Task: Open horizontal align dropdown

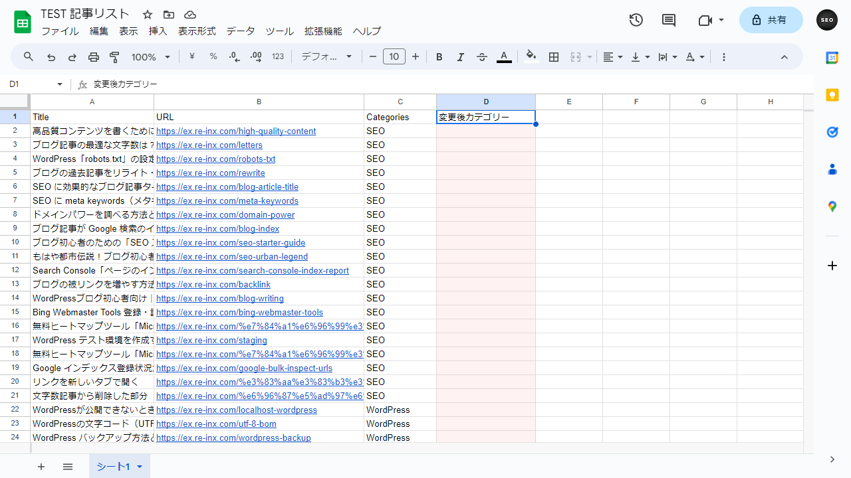Action: click(613, 57)
